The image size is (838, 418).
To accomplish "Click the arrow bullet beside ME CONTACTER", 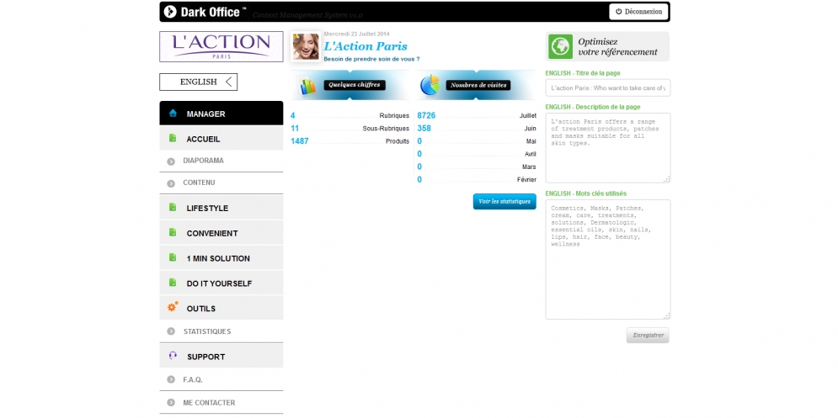I will (171, 403).
